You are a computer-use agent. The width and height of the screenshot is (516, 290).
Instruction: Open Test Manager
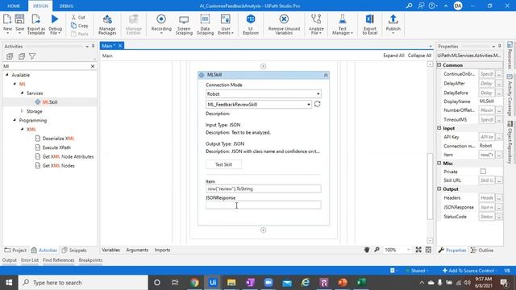pyautogui.click(x=342, y=24)
